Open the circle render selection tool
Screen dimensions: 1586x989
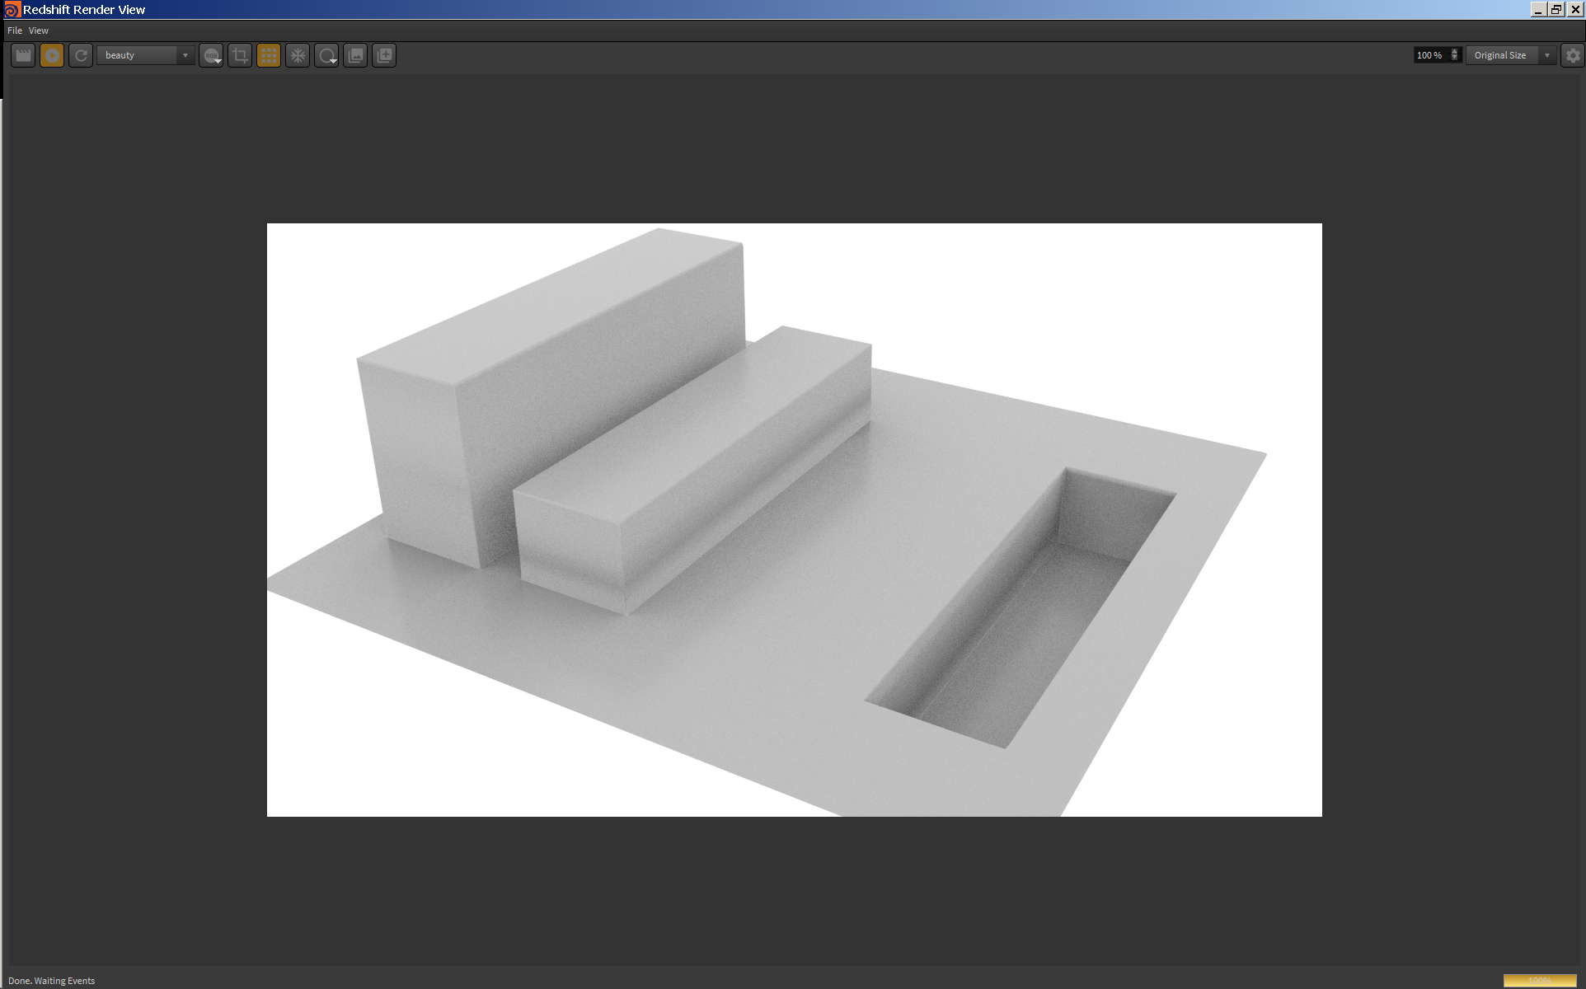326,55
